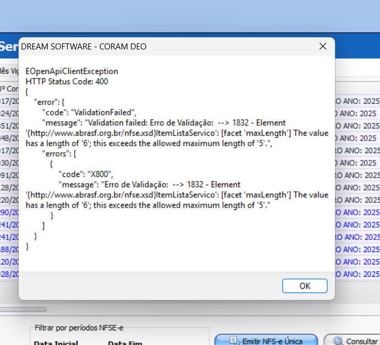The image size is (380, 345).
Task: Click the magnifier icon on Consultar
Action: pyautogui.click(x=338, y=341)
